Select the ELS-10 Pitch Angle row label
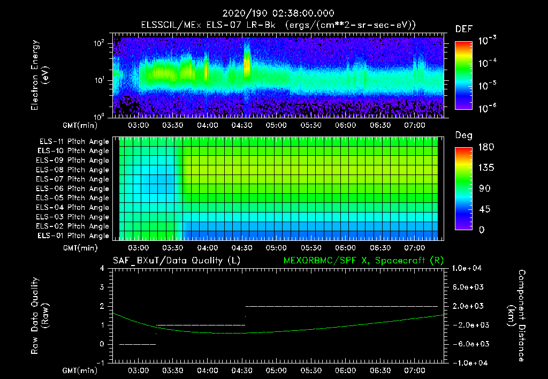Screen dimensions: 548x379 tap(73, 151)
